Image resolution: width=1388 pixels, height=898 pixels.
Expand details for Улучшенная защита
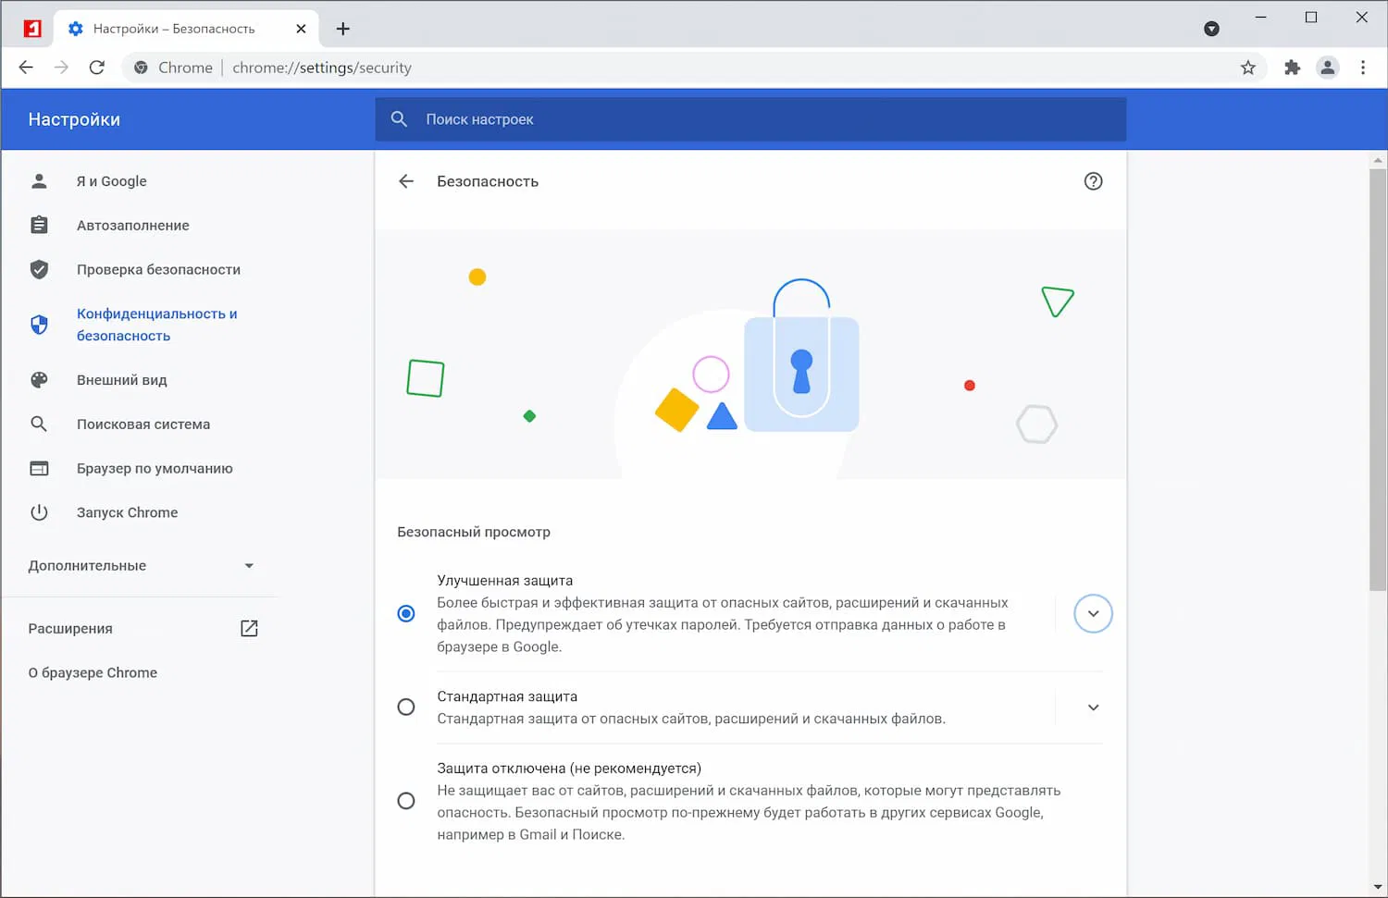tap(1093, 614)
